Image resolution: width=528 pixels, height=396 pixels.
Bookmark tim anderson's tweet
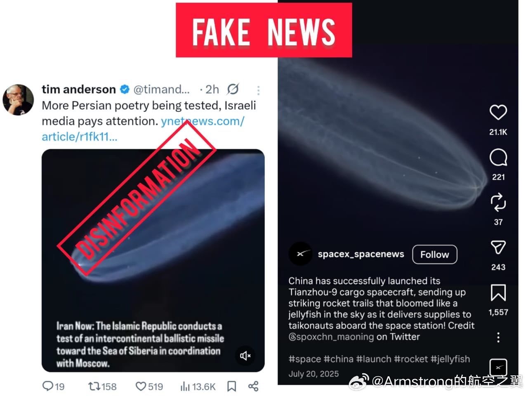232,387
